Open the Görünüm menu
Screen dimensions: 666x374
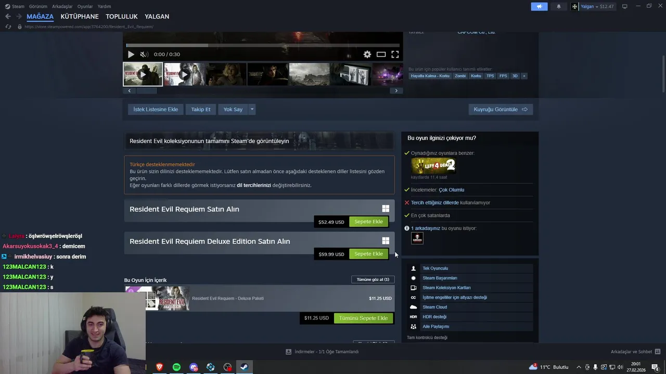pyautogui.click(x=38, y=6)
